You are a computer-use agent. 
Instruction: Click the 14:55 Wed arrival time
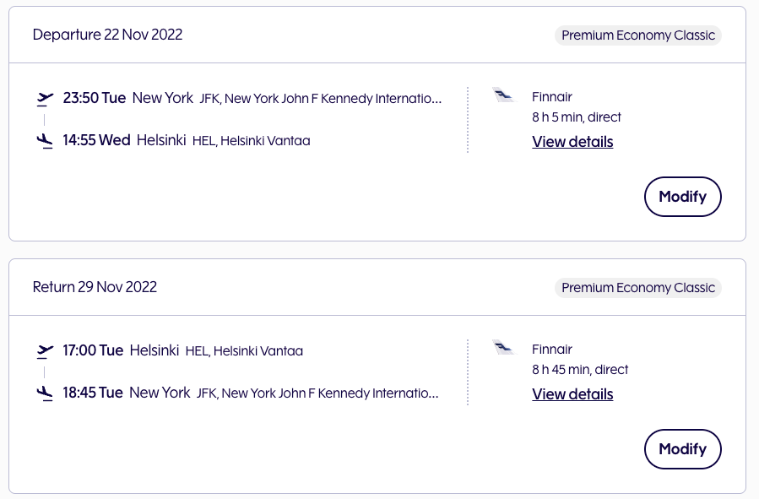[x=96, y=140]
